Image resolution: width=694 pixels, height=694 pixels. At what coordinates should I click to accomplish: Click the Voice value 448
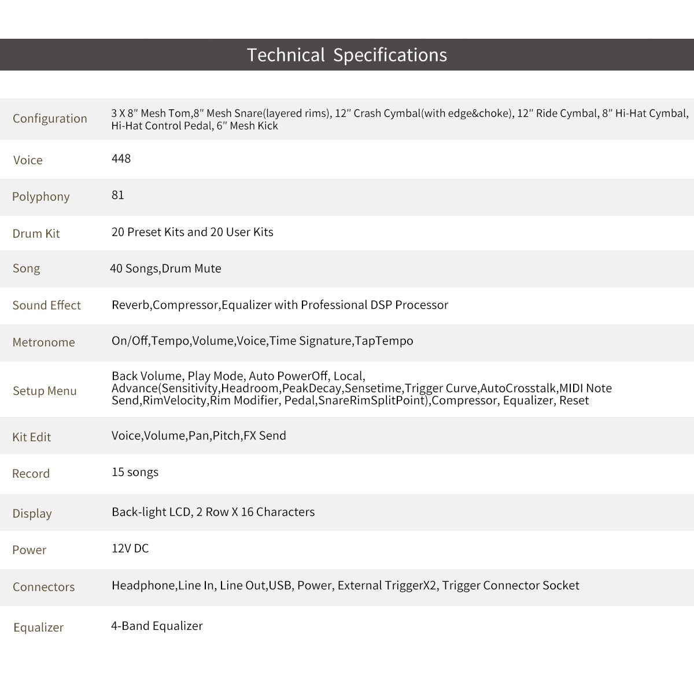121,158
